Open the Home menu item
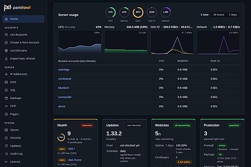 [24, 19]
